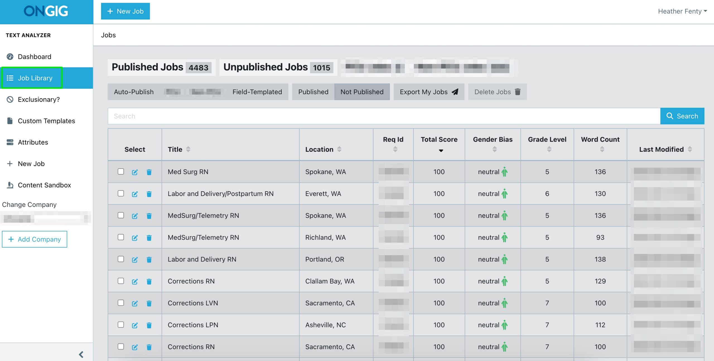Check the Corrections LPN row checkbox
Image resolution: width=714 pixels, height=361 pixels.
pos(121,325)
